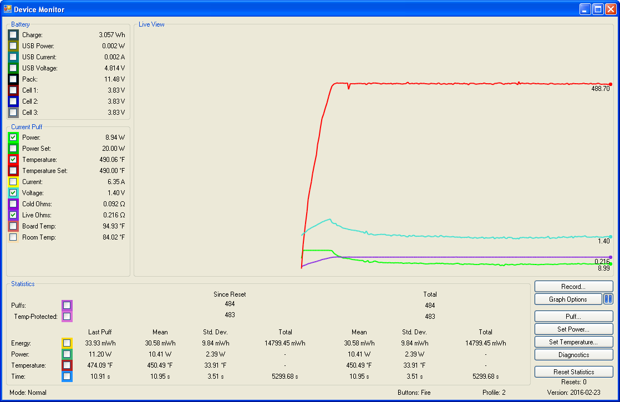
Task: Pause the live graph with the pause icon
Action: [608, 299]
